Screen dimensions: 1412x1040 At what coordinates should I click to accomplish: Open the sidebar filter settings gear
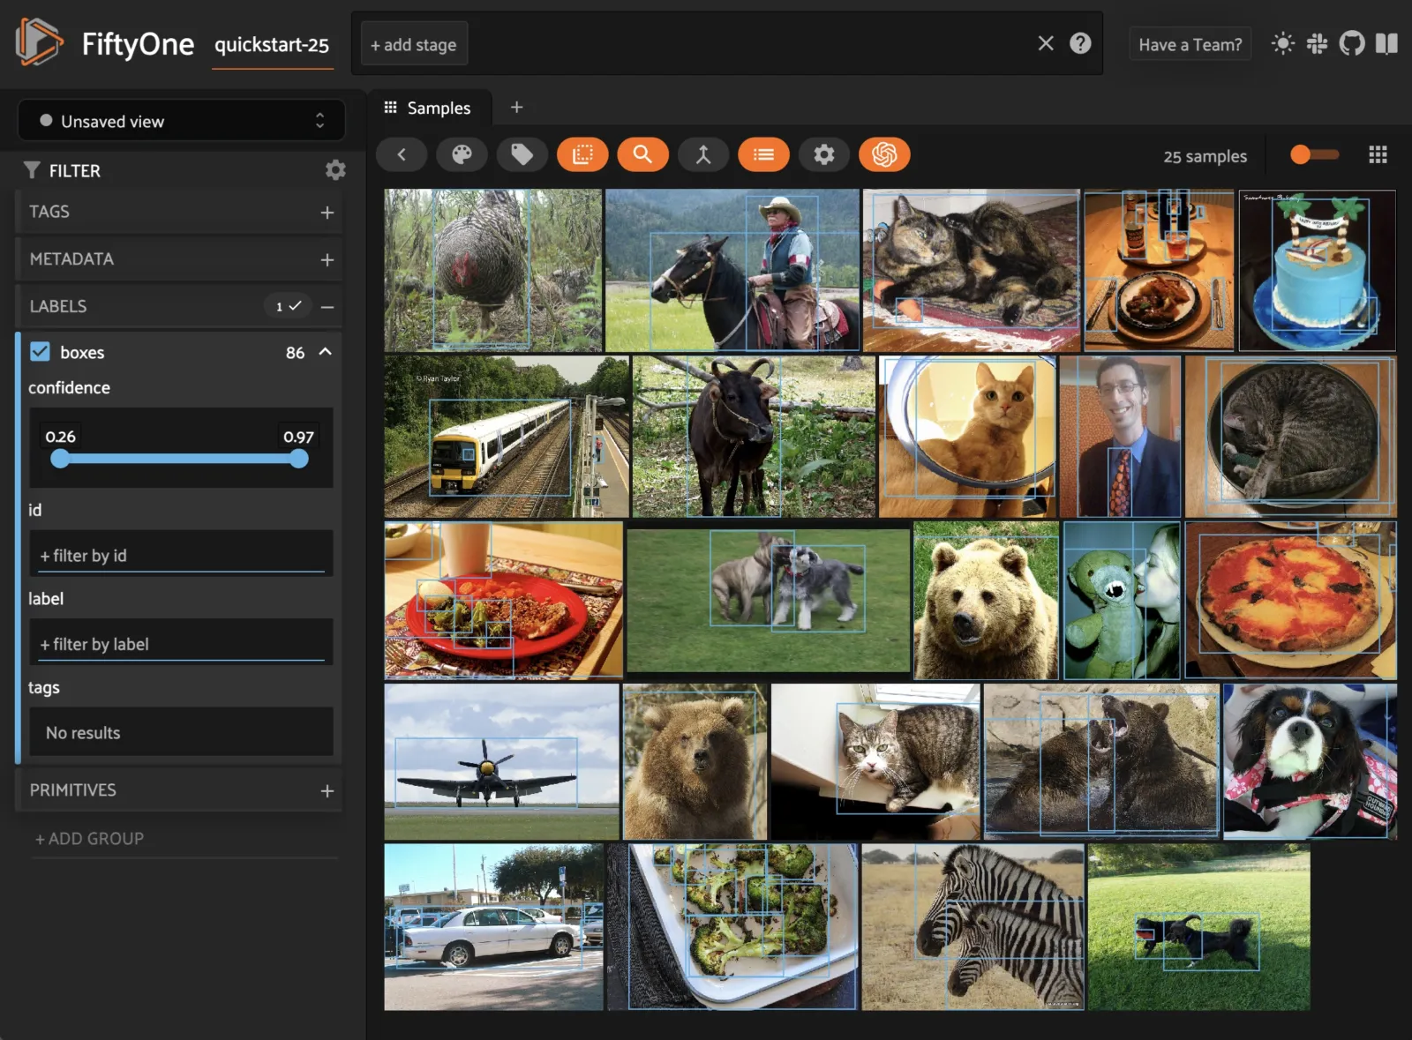coord(335,170)
